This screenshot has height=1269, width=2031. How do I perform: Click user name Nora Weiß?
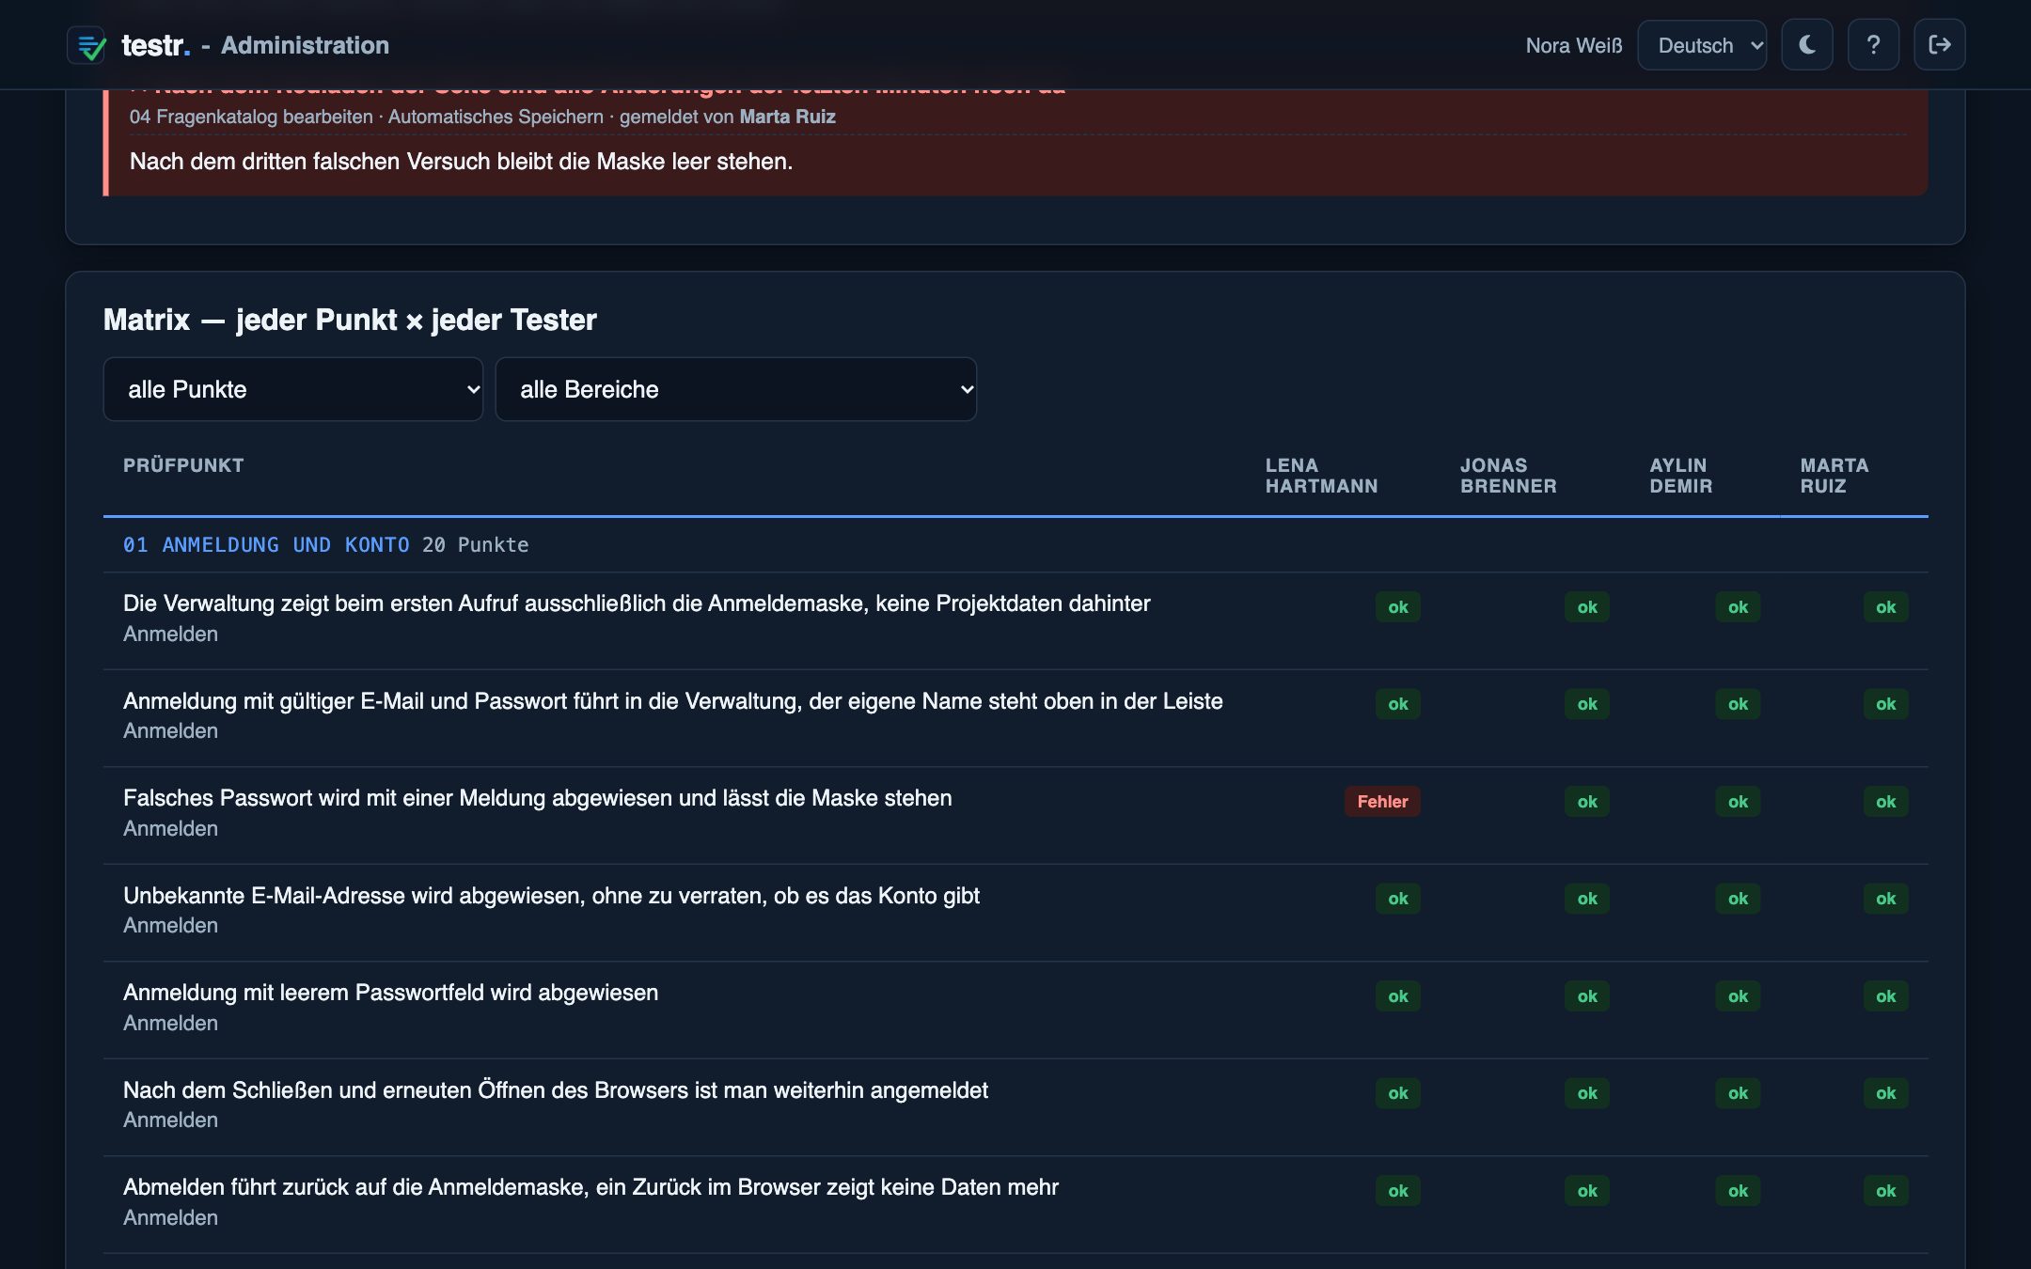[x=1574, y=45]
